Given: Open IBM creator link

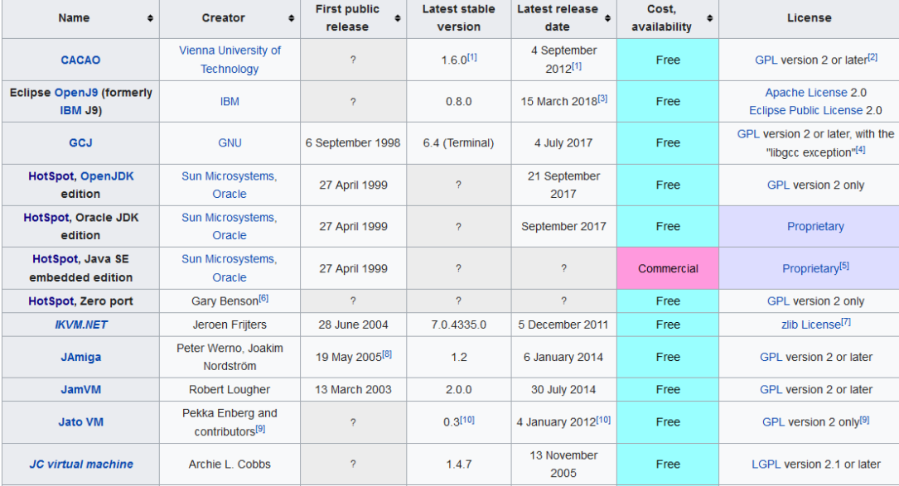Looking at the screenshot, I should tap(230, 102).
